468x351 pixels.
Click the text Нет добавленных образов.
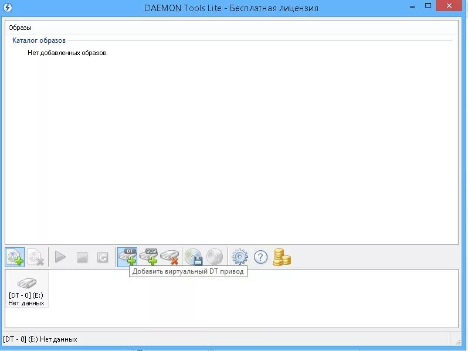(x=67, y=53)
